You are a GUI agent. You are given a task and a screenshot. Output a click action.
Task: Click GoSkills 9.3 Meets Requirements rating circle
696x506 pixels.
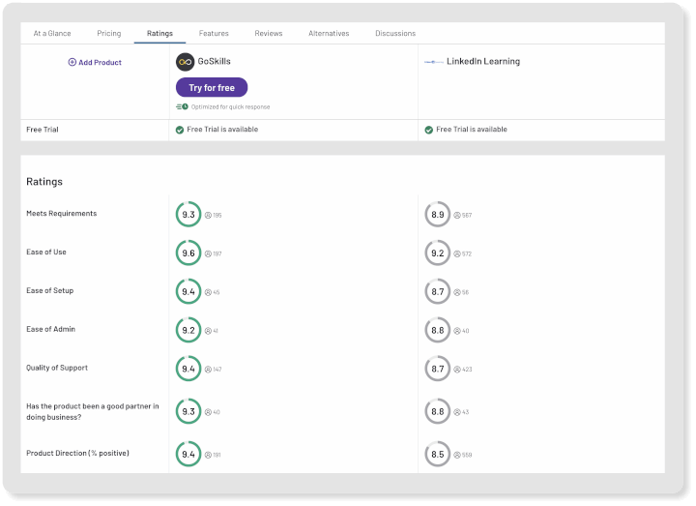(188, 215)
